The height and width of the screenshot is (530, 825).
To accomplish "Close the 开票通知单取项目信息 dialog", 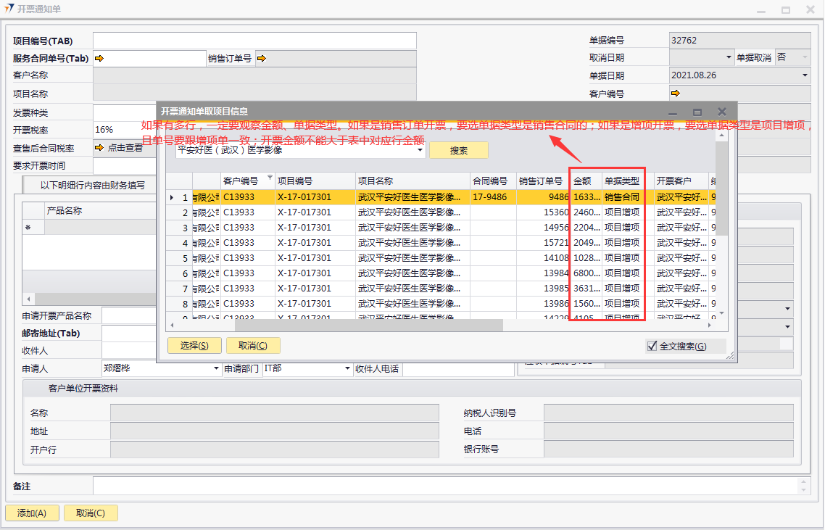I will point(721,112).
